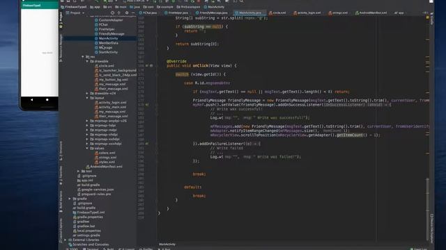Click the search magnifier in the top toolbar

(242, 1)
